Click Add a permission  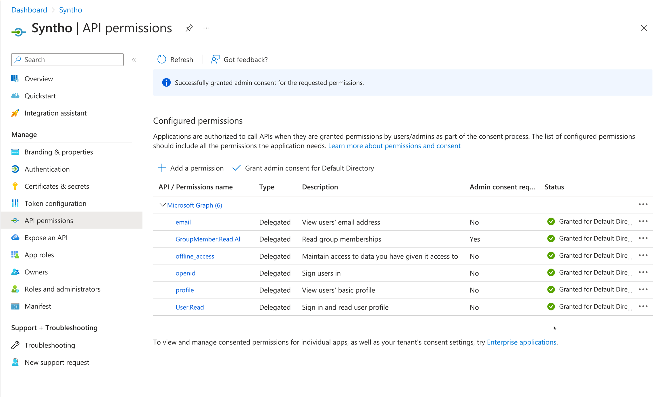[191, 168]
